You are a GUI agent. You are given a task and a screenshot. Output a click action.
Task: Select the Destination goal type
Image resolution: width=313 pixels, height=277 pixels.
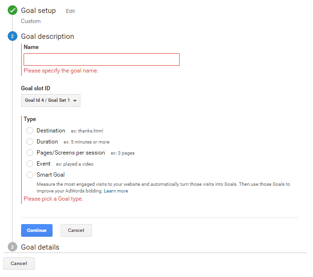(30, 131)
